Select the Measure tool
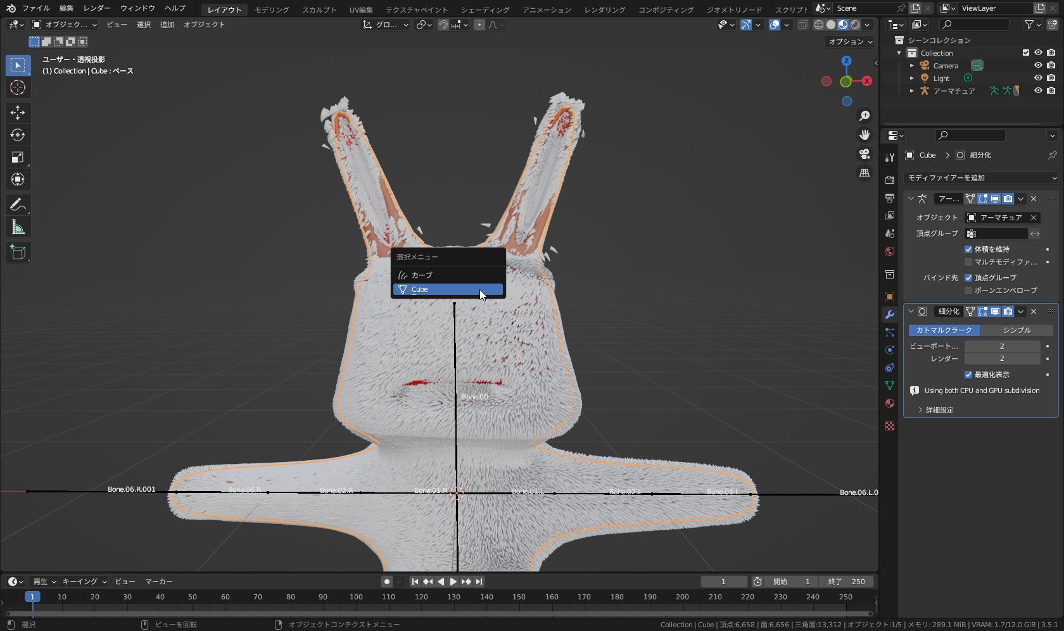This screenshot has width=1064, height=631. pyautogui.click(x=18, y=227)
